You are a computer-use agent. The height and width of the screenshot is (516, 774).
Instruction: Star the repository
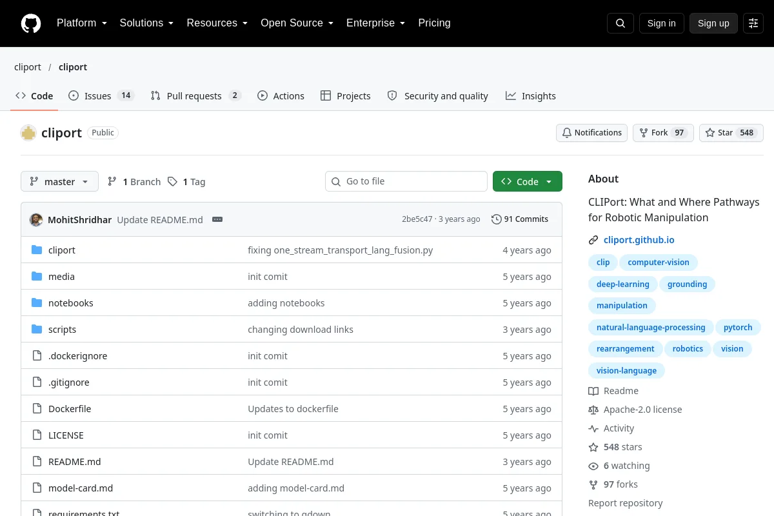731,133
